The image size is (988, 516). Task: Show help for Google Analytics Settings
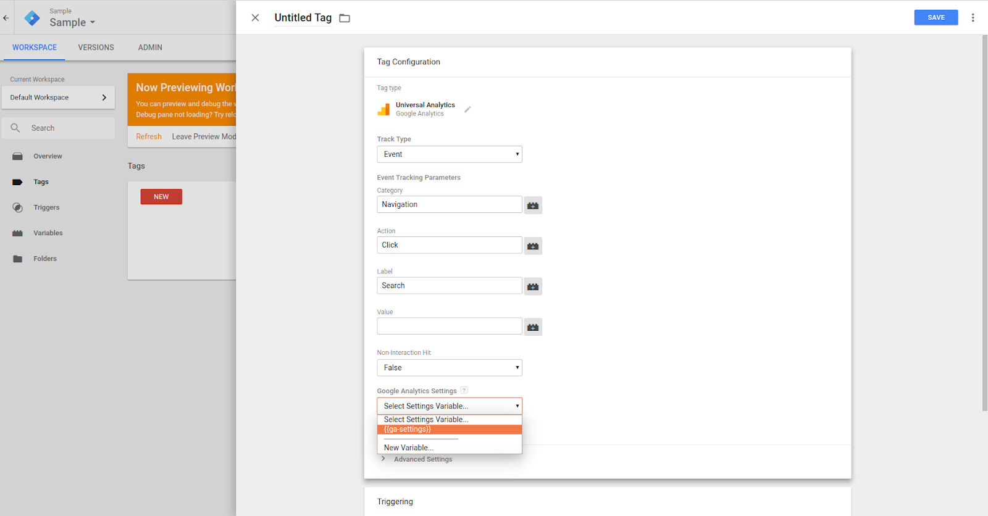[x=464, y=390]
